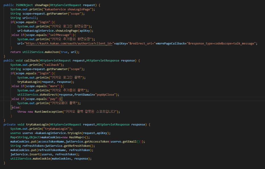Click utillService.makeCookie call

(51, 159)
